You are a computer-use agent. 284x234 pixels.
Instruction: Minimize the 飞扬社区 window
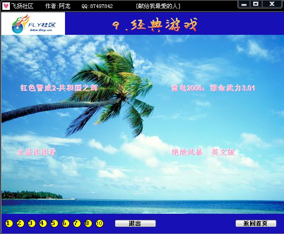click(x=244, y=4)
